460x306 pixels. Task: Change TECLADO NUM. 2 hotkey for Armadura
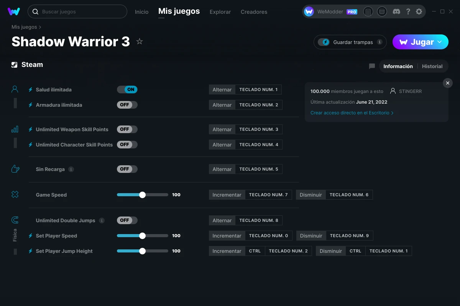tap(259, 105)
